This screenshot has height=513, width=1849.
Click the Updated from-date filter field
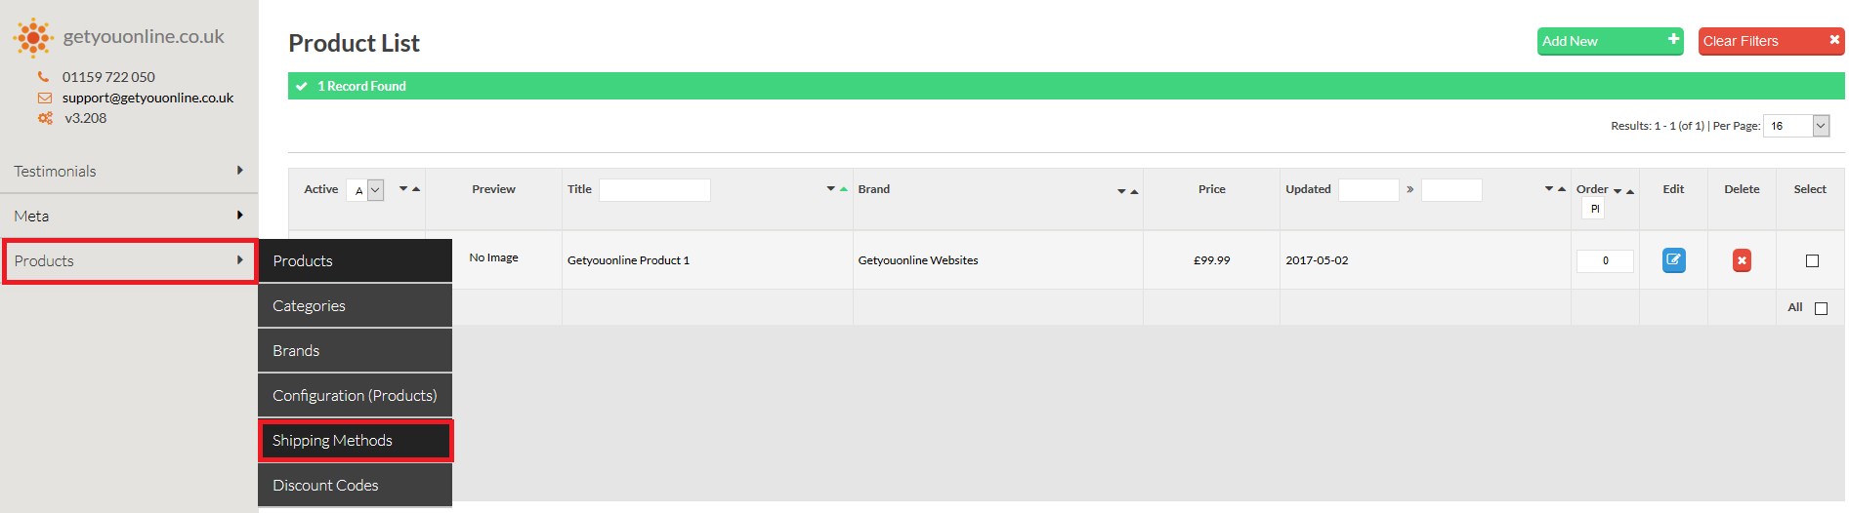[1368, 189]
